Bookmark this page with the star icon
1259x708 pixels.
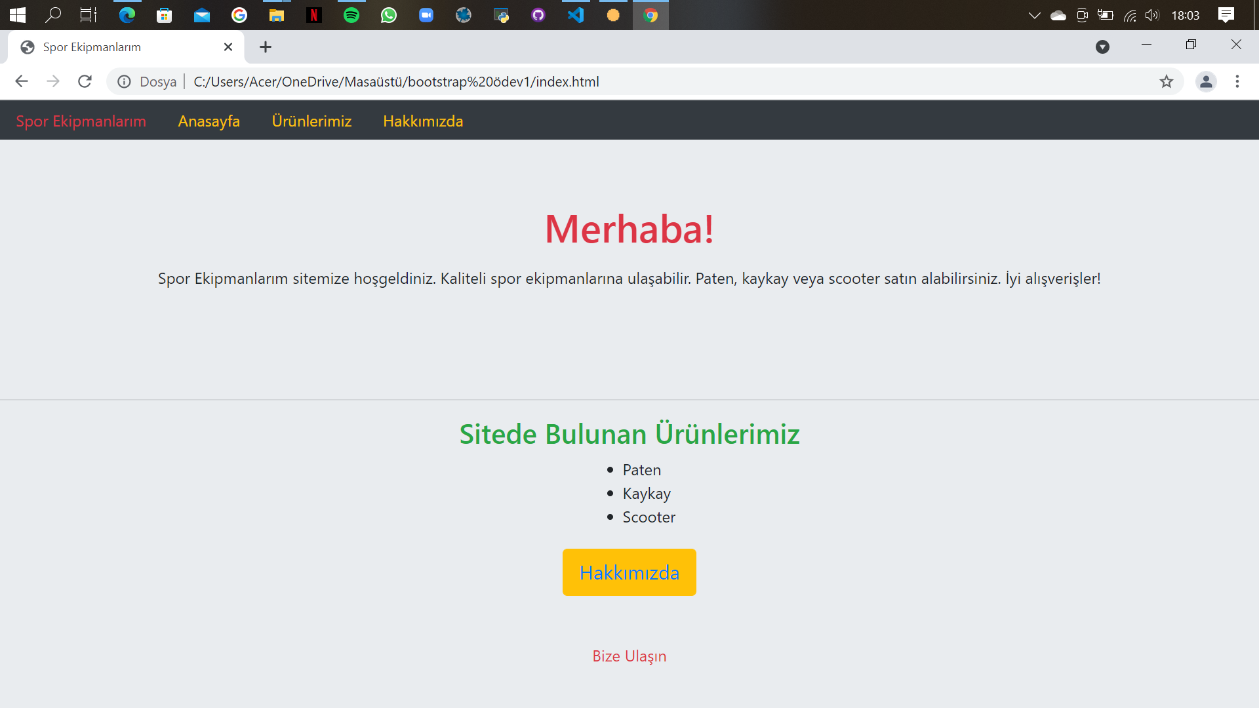[1167, 81]
